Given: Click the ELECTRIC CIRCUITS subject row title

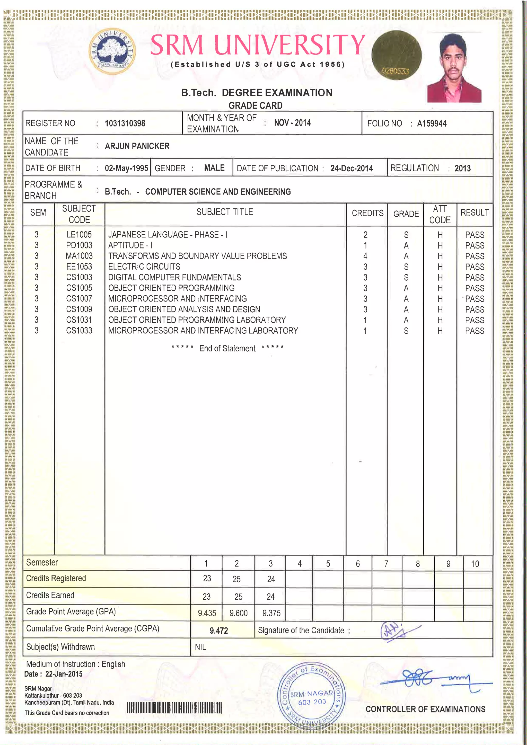Looking at the screenshot, I should pos(144,267).
